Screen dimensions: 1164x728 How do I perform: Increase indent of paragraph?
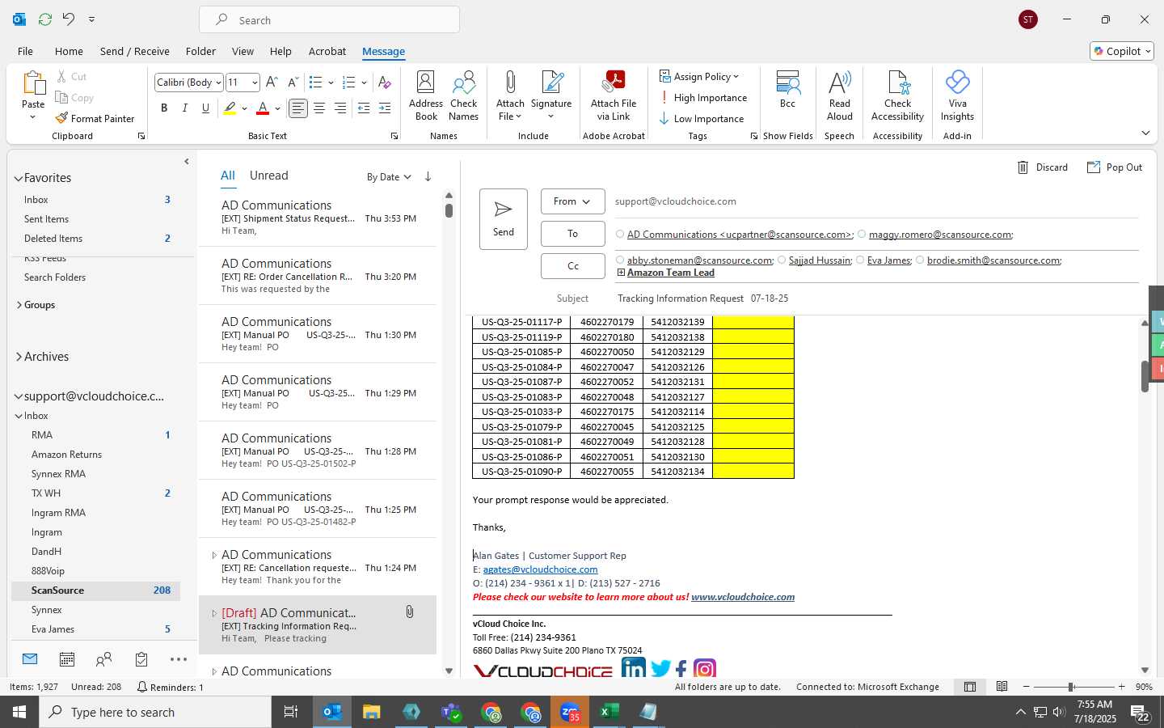385,108
